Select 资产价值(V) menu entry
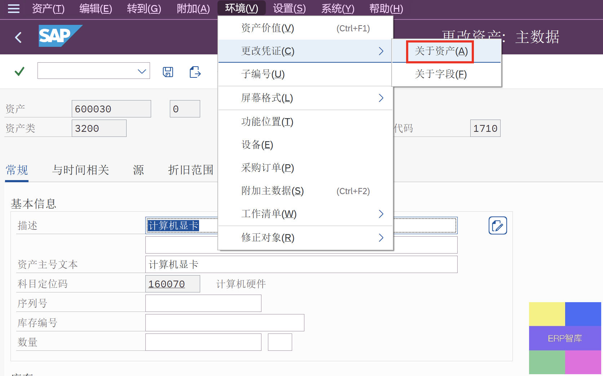 coord(268,28)
